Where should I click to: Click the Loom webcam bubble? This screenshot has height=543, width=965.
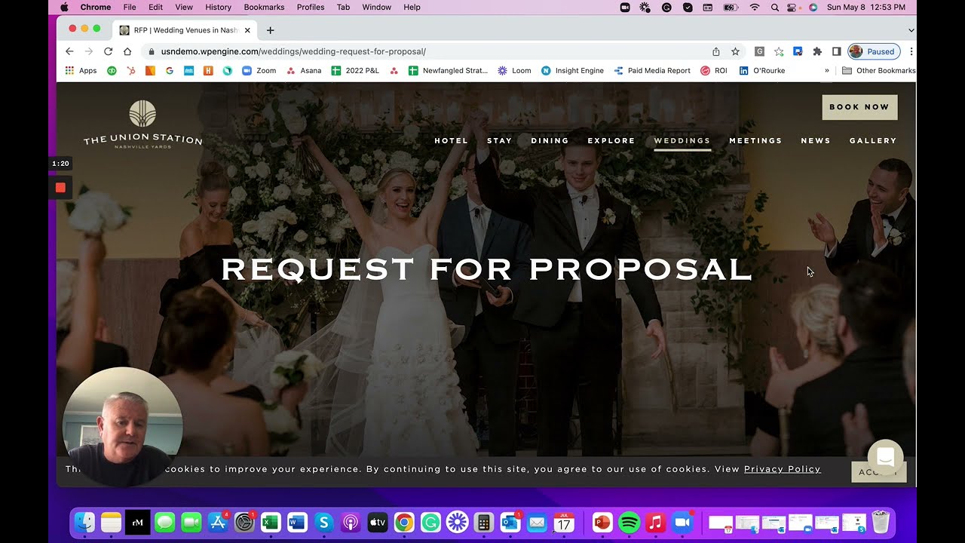click(123, 427)
